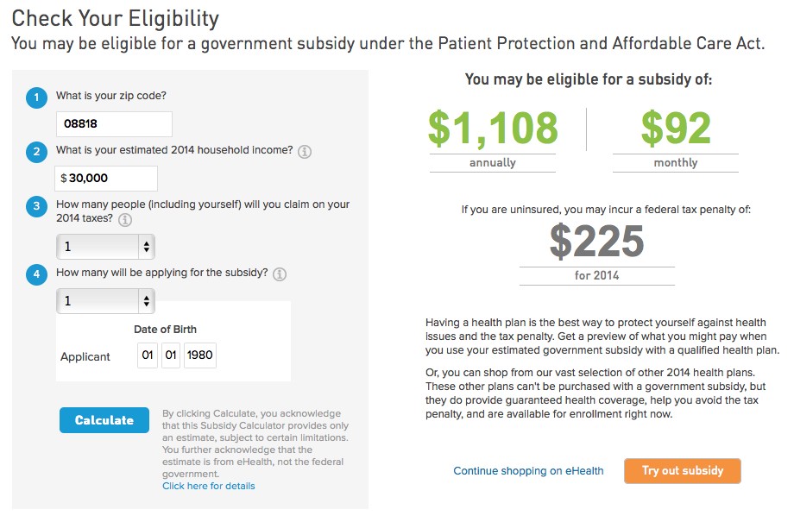Screen dimensions: 794x522
Task: Click the orange Try out subsidy button
Action: tap(683, 471)
